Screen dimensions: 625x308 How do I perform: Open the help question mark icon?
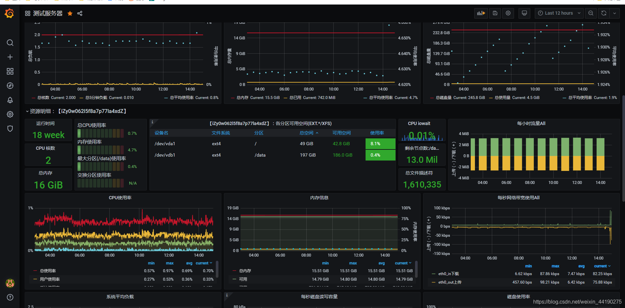click(10, 297)
